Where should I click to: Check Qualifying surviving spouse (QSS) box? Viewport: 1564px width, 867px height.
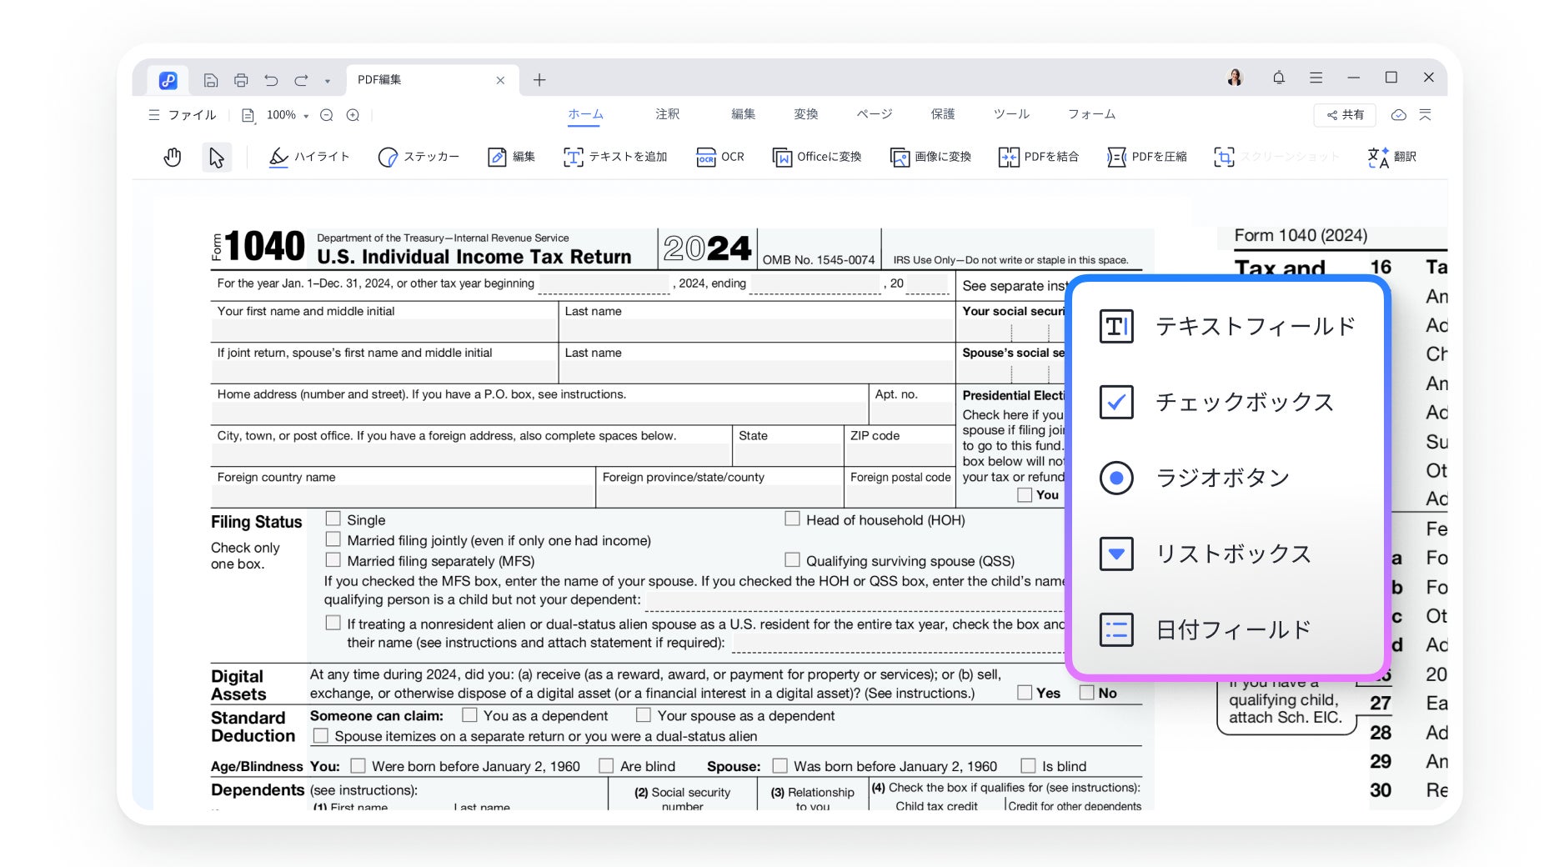792,559
